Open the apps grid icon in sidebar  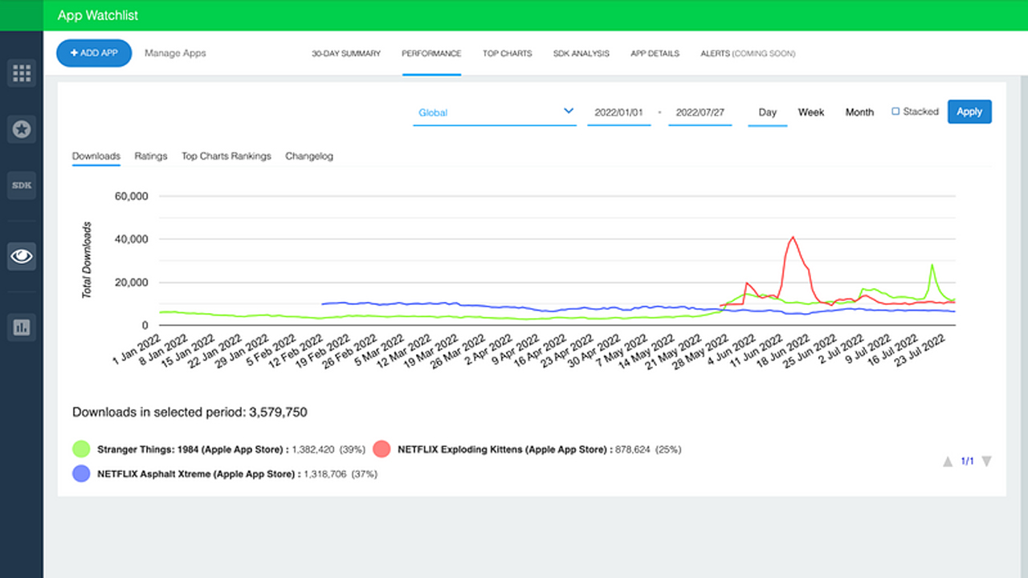tap(22, 73)
